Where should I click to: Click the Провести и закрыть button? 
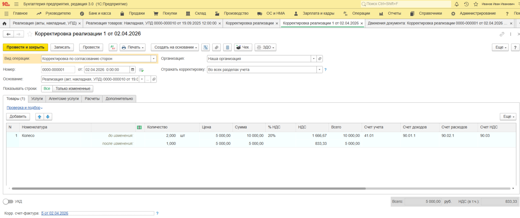point(25,47)
